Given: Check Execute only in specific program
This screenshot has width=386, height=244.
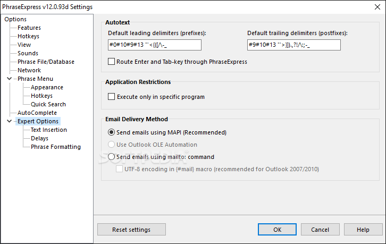Looking at the screenshot, I should pyautogui.click(x=111, y=97).
